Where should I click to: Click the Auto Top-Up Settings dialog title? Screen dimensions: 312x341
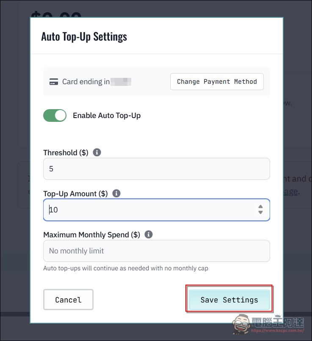(x=84, y=36)
